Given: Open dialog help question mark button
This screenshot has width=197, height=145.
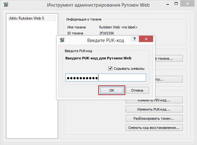Looking at the screenshot, I should click(134, 39).
